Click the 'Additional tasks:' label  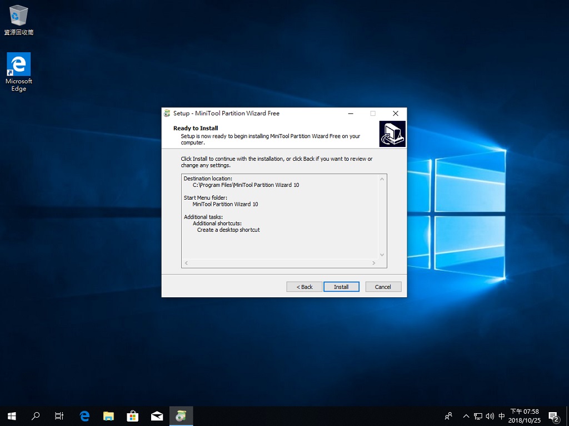203,217
